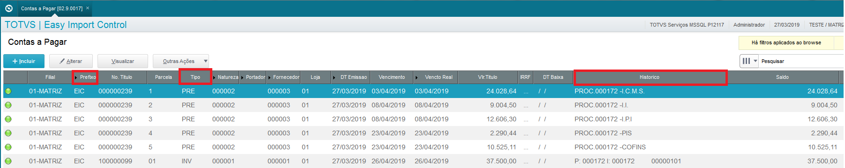Click green status icon of parcela 1
Viewport: 845px width, 168px height.
pyautogui.click(x=8, y=91)
